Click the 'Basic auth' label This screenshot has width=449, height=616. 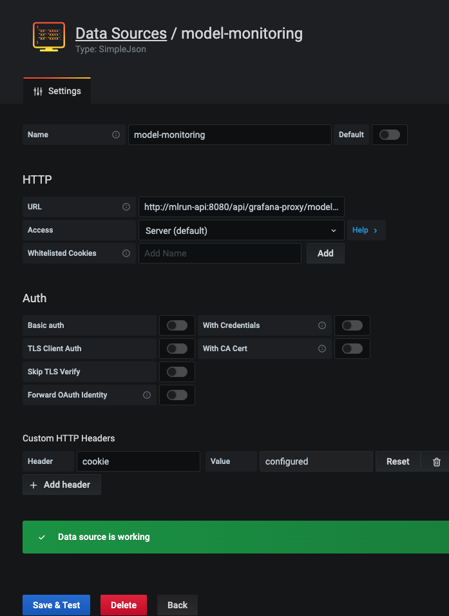46,325
